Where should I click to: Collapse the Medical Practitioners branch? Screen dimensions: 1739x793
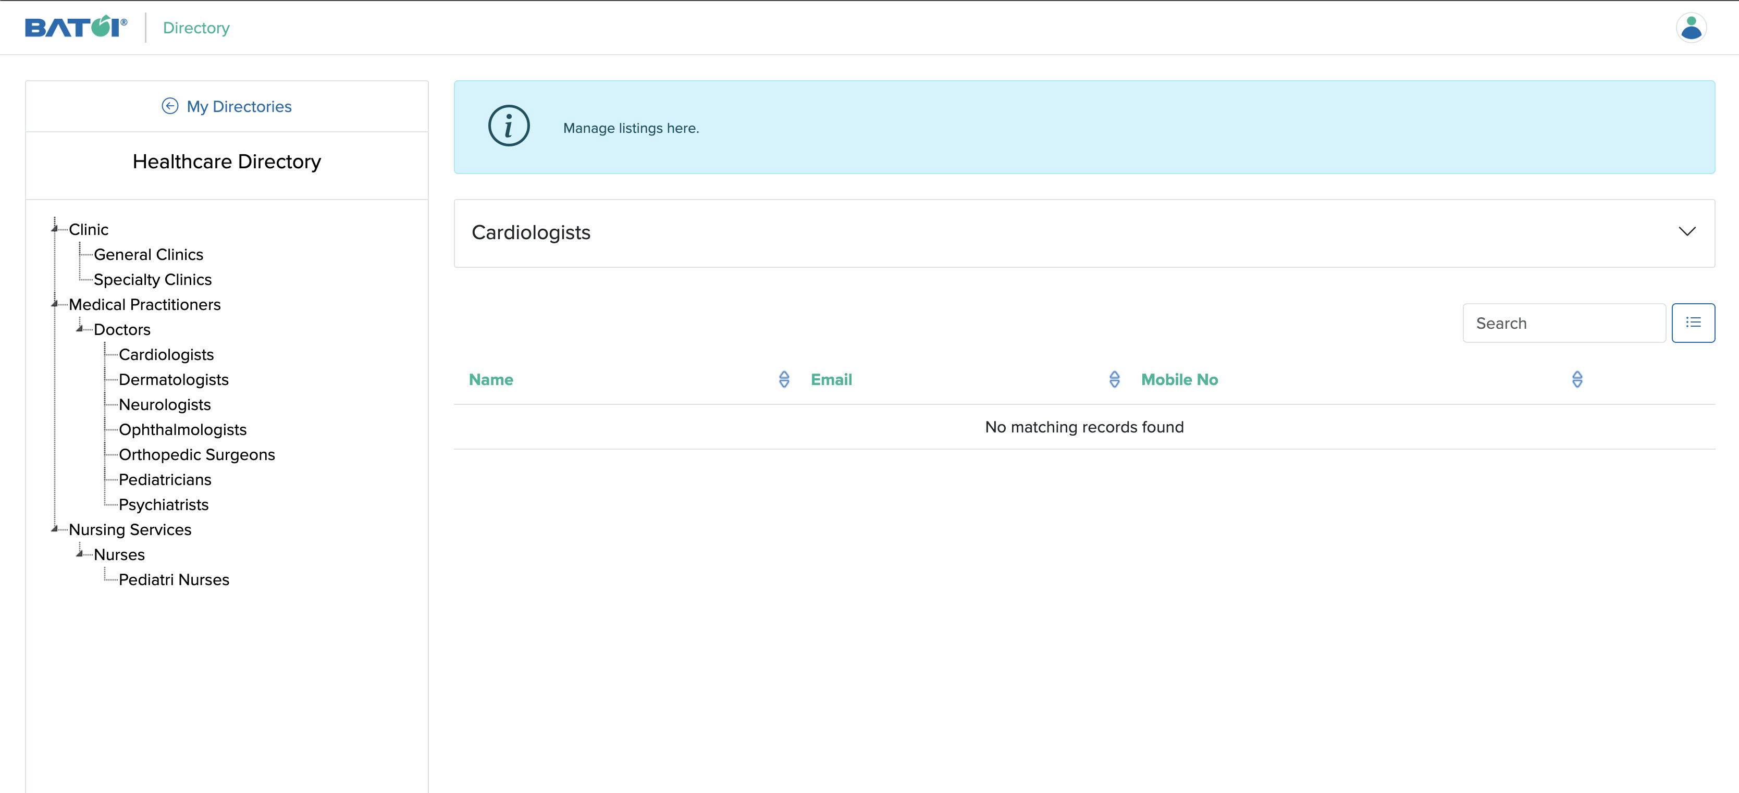click(x=55, y=304)
